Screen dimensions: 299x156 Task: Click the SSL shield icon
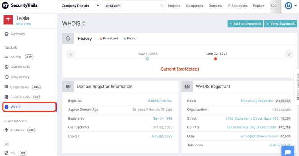point(6,153)
